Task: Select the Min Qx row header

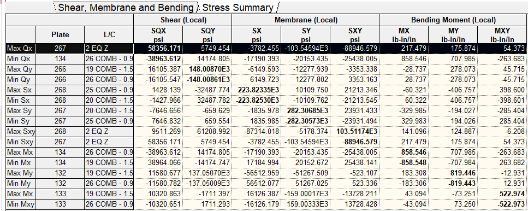Action: pos(21,59)
